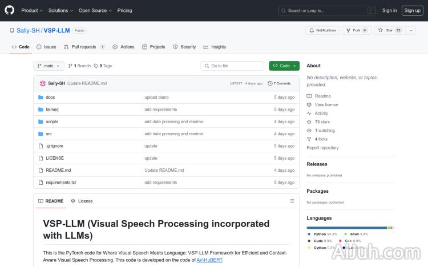The height and width of the screenshot is (267, 428).
Task: Click the Sign up button
Action: pos(411,10)
